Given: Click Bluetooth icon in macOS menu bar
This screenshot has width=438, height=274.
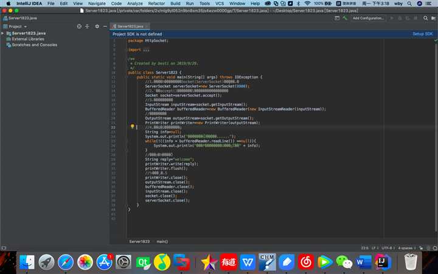Looking at the screenshot, I should [x=298, y=4].
